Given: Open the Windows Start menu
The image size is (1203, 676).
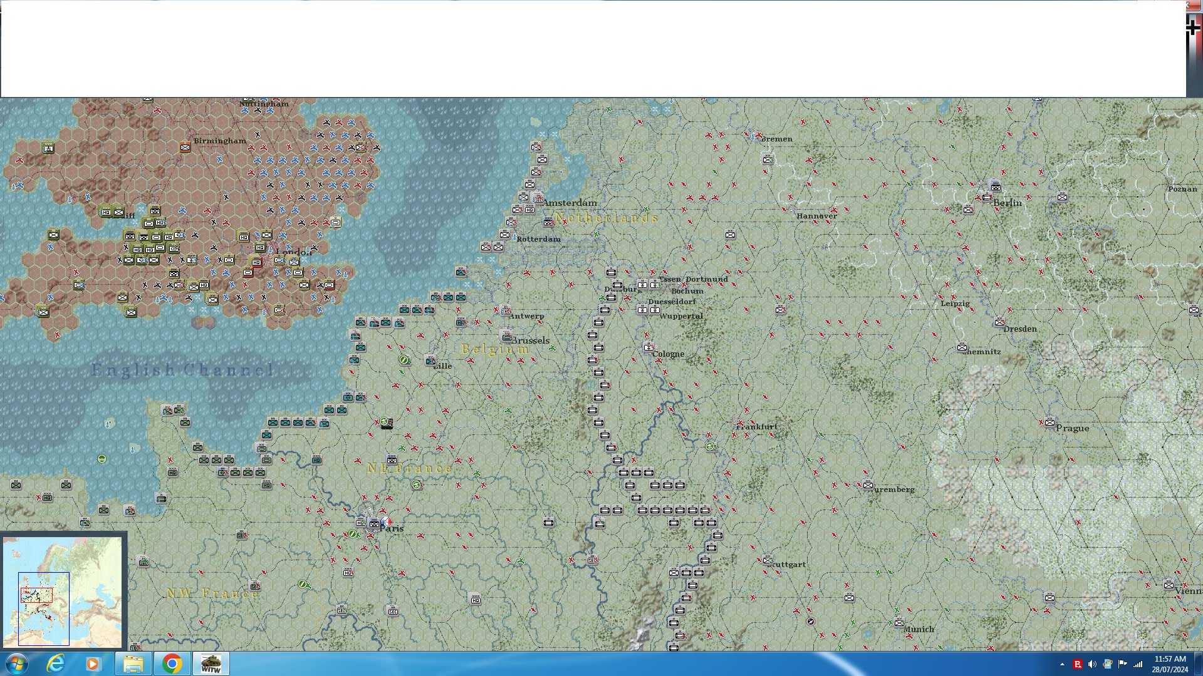Looking at the screenshot, I should [17, 663].
